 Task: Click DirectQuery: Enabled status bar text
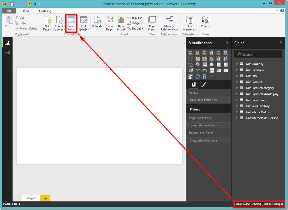[258, 204]
